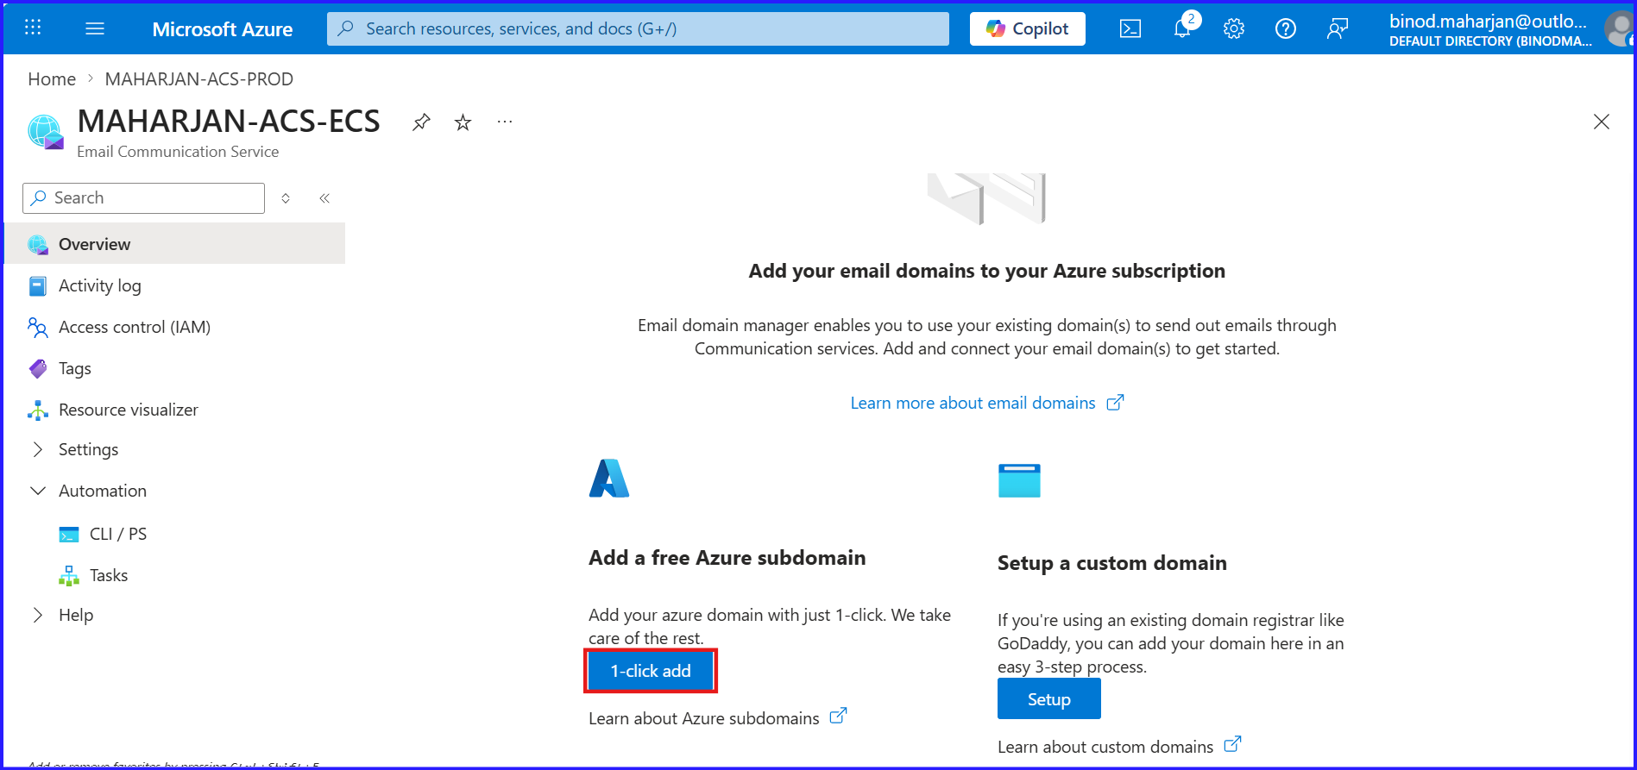Open portal settings gear
The image size is (1637, 770).
tap(1234, 28)
